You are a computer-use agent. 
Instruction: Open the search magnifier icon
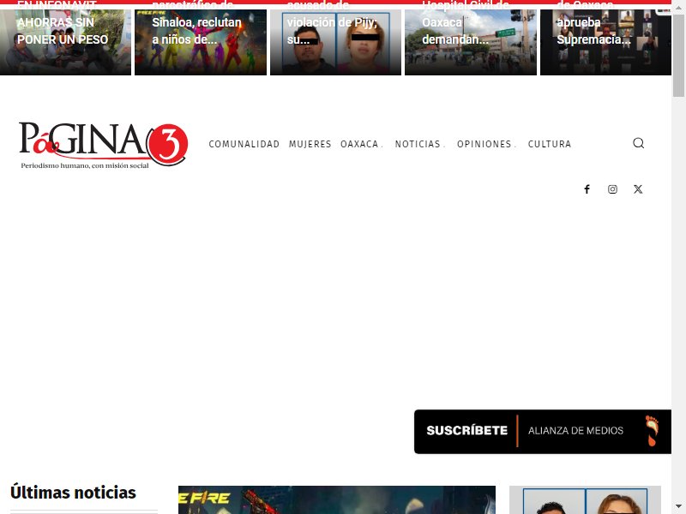pyautogui.click(x=638, y=143)
